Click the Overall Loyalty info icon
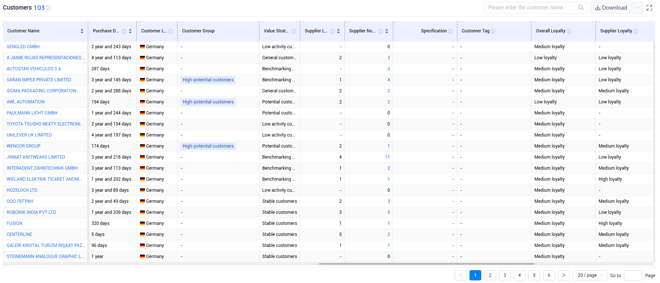The width and height of the screenshot is (660, 283). tap(569, 31)
